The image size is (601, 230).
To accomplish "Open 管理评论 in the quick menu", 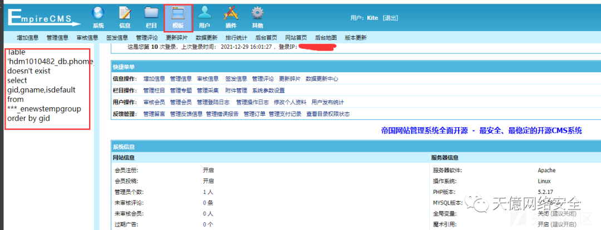I will point(263,79).
